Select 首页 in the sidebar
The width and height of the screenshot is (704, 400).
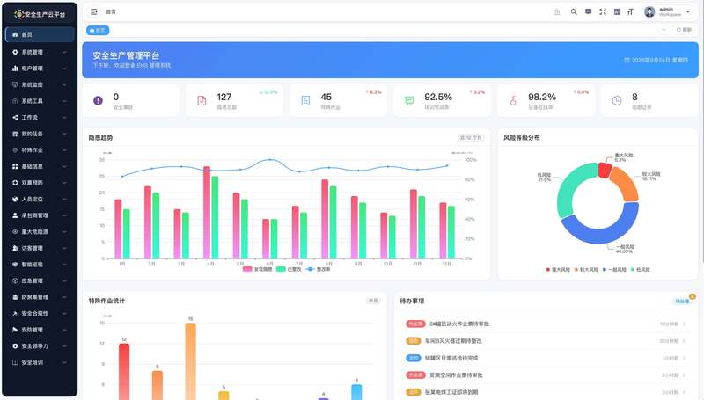pyautogui.click(x=40, y=34)
